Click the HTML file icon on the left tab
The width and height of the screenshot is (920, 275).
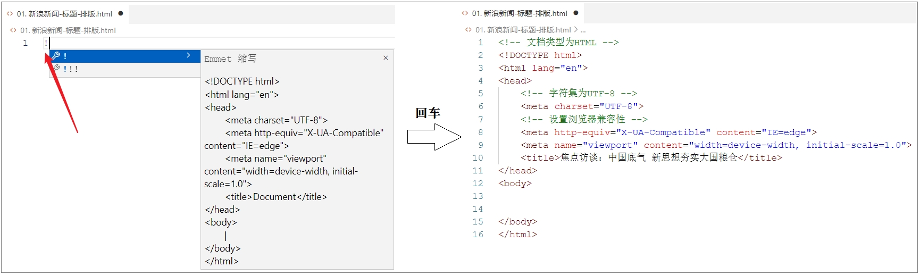(x=10, y=14)
